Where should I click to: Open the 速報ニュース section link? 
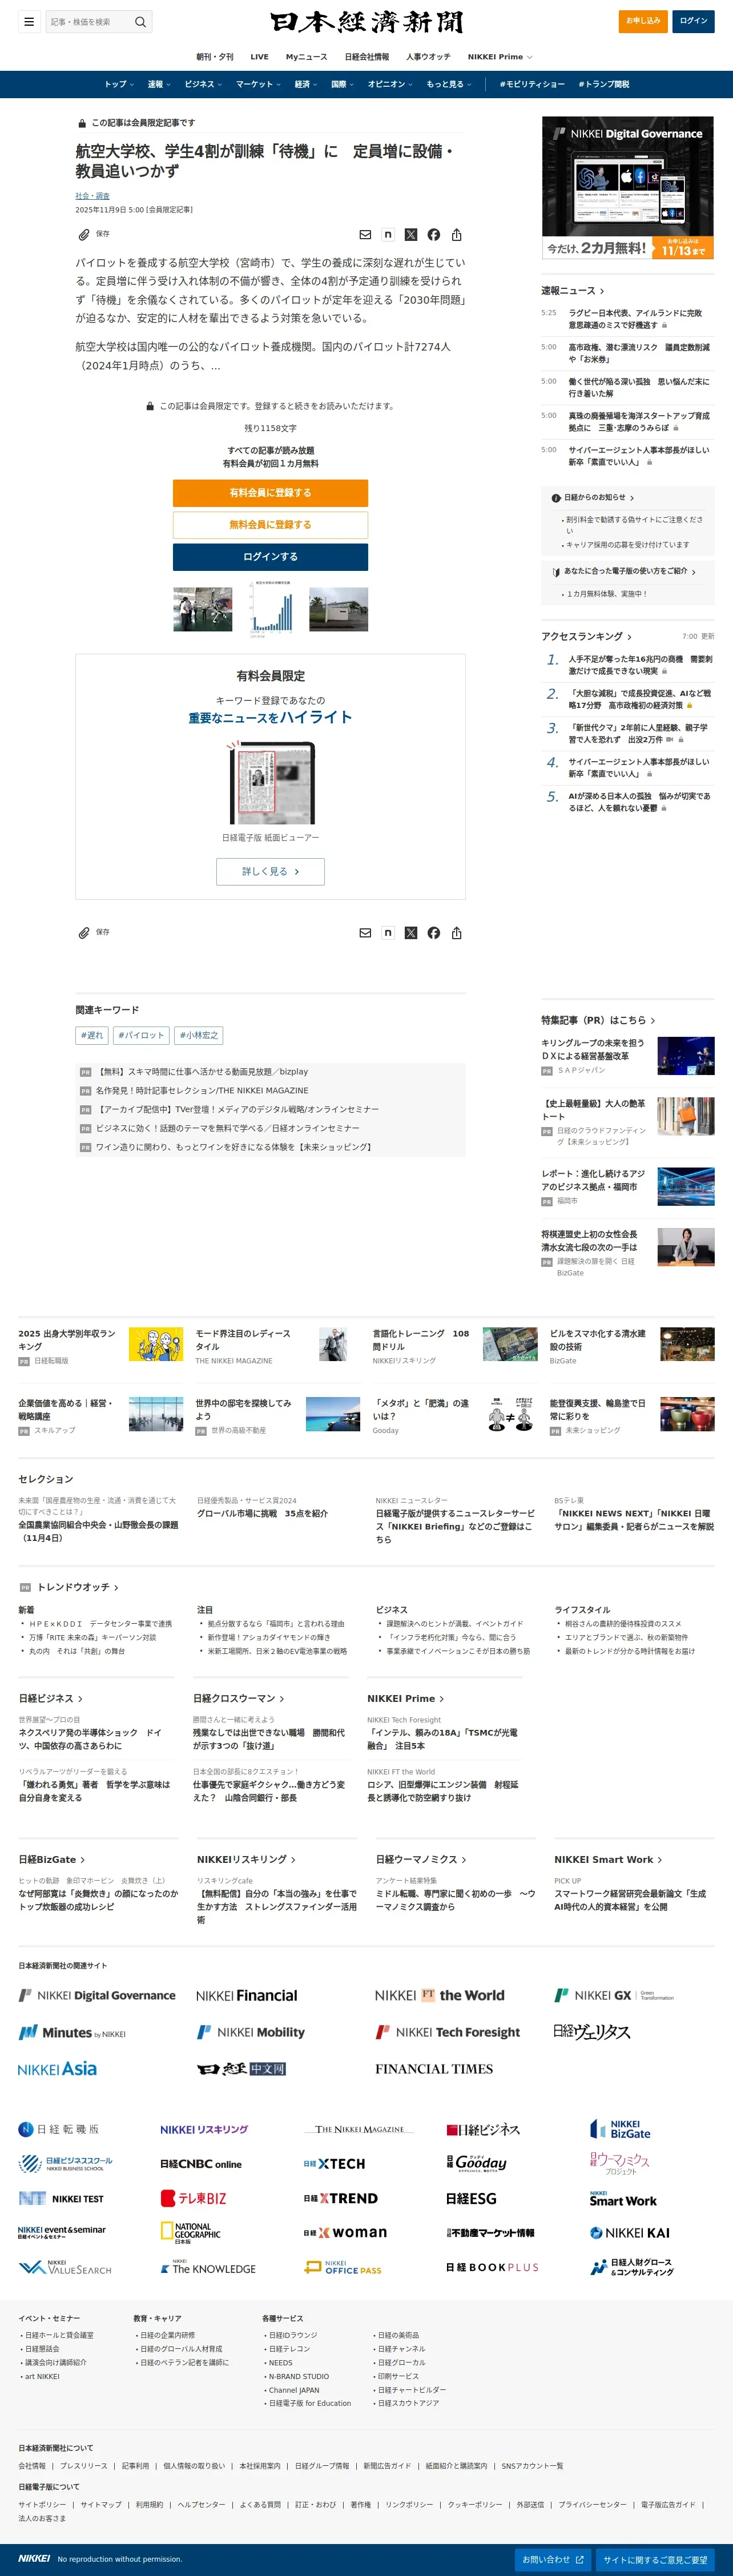click(x=573, y=290)
